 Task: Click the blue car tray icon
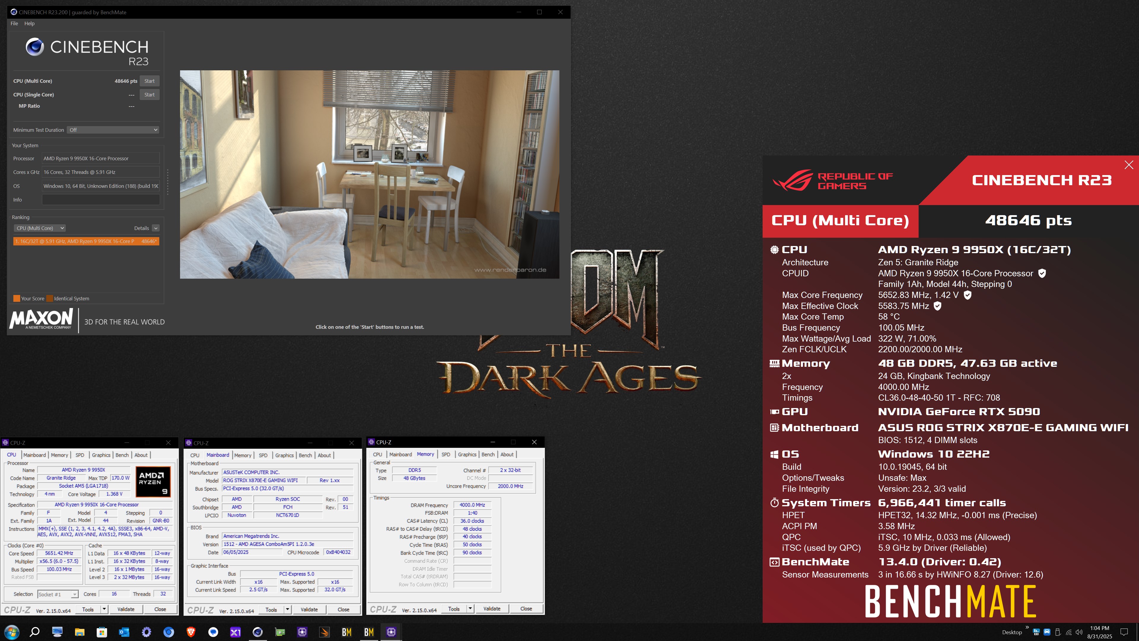pos(1046,632)
